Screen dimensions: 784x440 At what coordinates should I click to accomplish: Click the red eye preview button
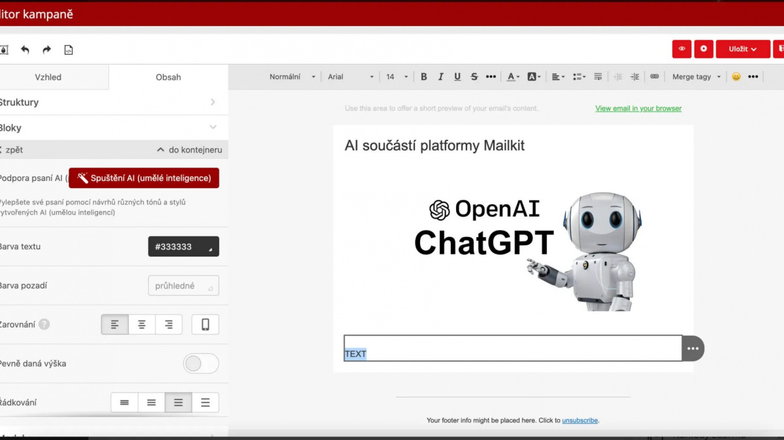(x=681, y=49)
